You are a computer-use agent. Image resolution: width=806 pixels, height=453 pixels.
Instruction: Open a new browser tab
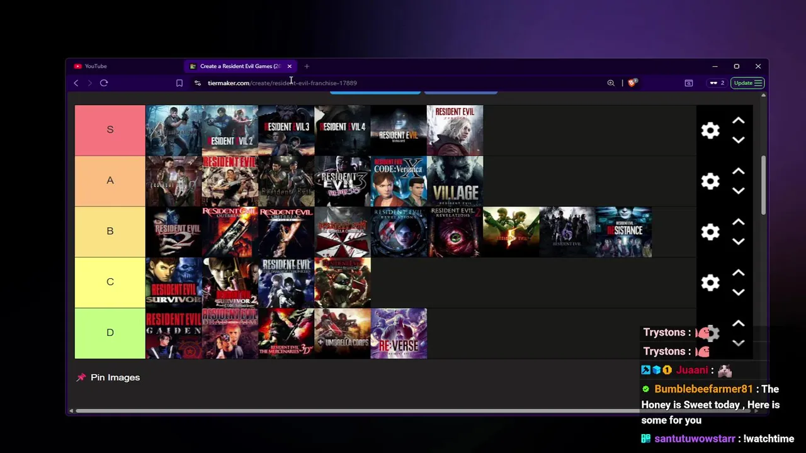coord(307,66)
